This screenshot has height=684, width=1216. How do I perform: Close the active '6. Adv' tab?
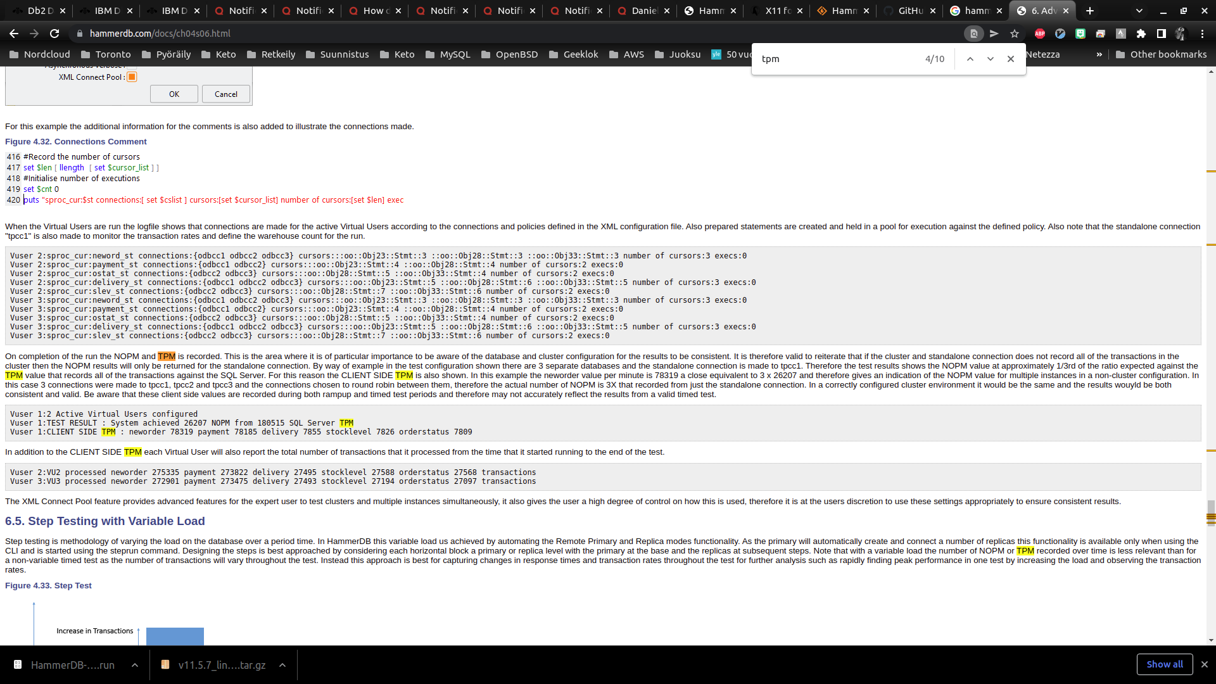[1066, 11]
